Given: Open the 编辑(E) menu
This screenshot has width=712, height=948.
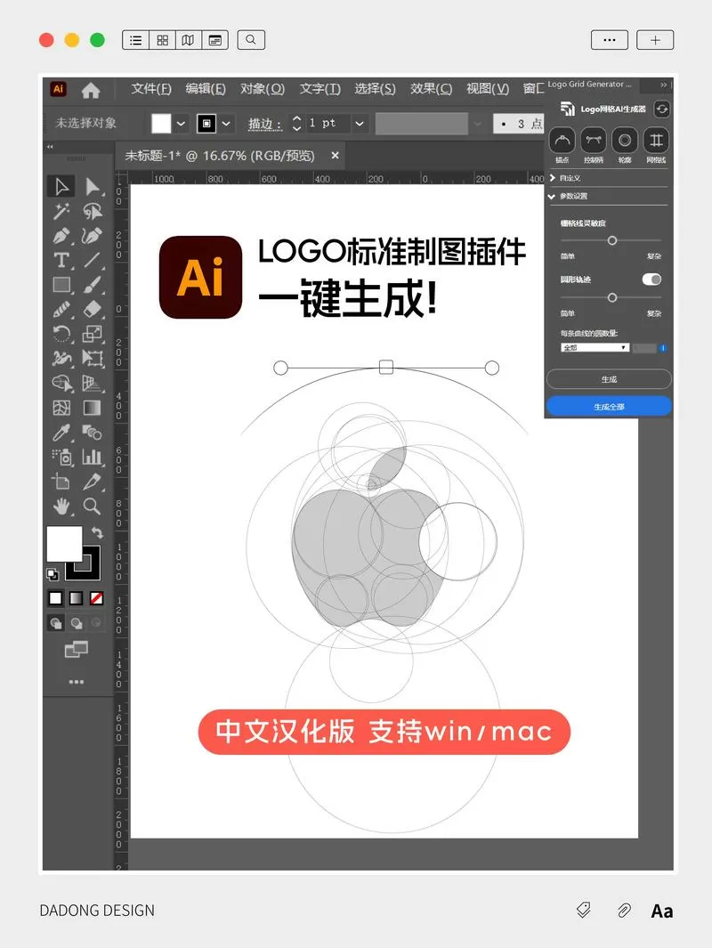Looking at the screenshot, I should (x=206, y=89).
